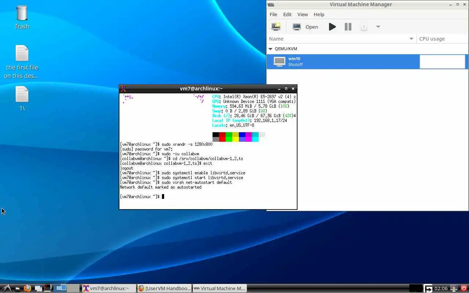Click the Virtual Machine Manager title bar icon

(270, 4)
